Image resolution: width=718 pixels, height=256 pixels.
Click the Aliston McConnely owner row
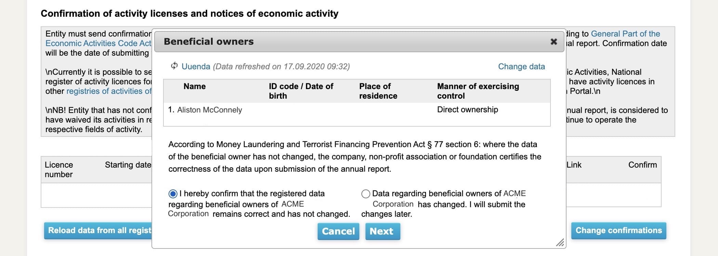210,110
